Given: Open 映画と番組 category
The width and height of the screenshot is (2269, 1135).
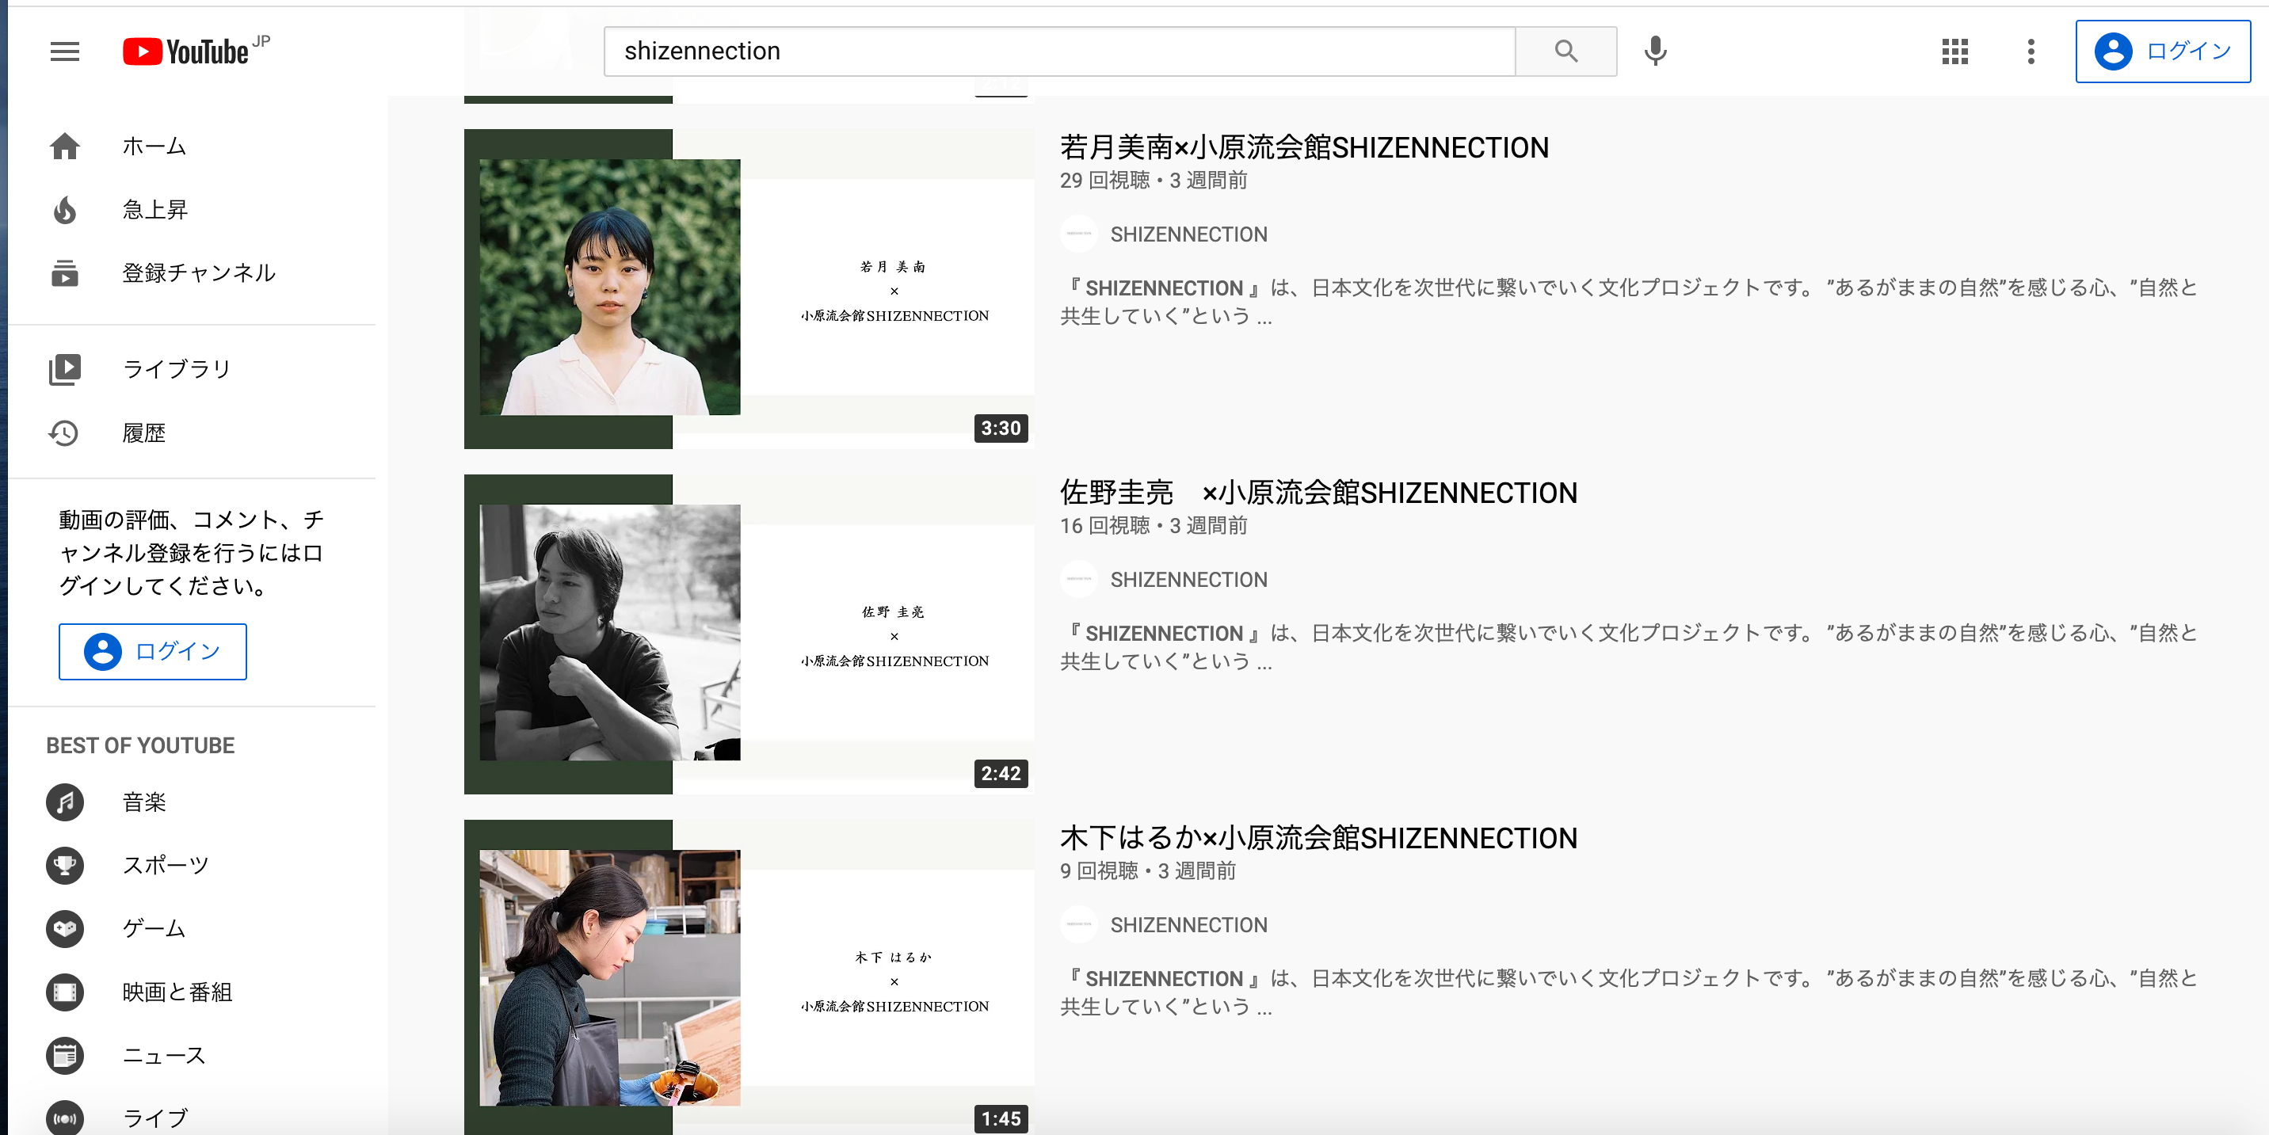Looking at the screenshot, I should [191, 992].
